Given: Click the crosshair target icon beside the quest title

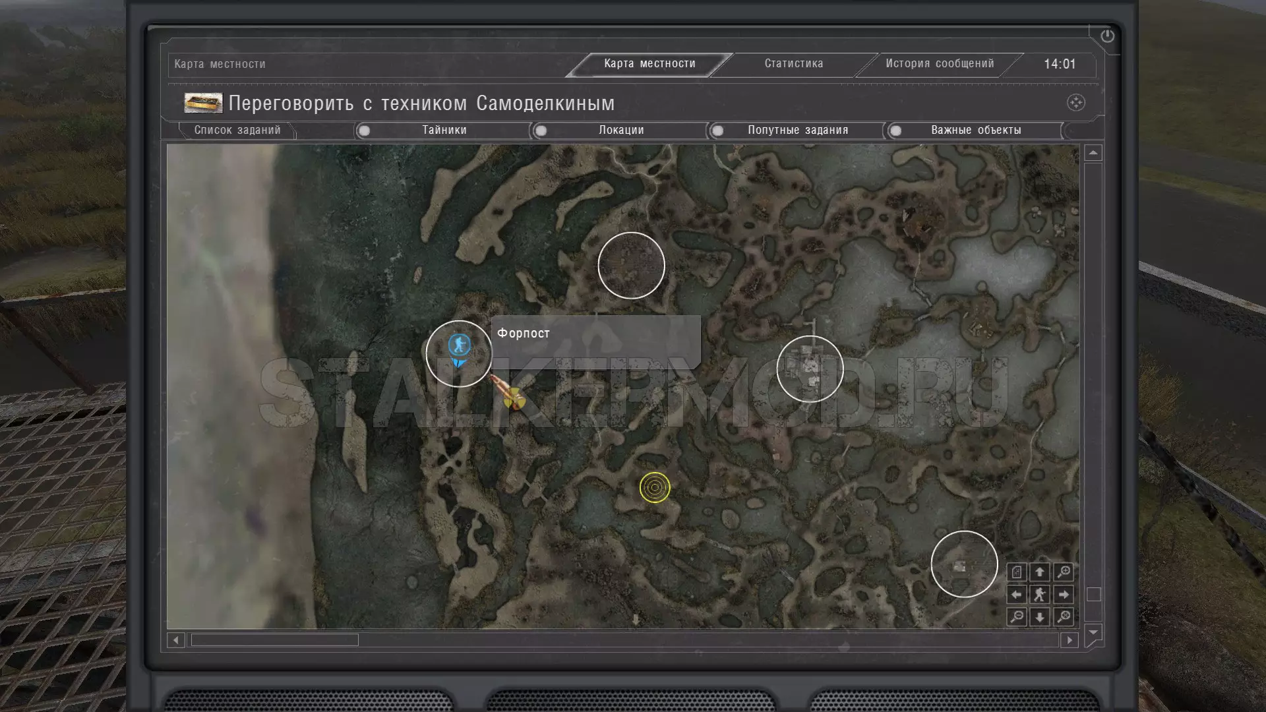Looking at the screenshot, I should tap(1075, 103).
